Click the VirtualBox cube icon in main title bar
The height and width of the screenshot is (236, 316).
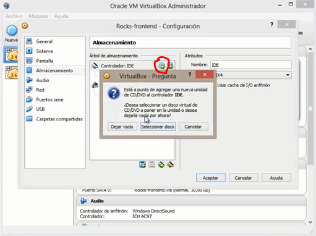(7, 6)
